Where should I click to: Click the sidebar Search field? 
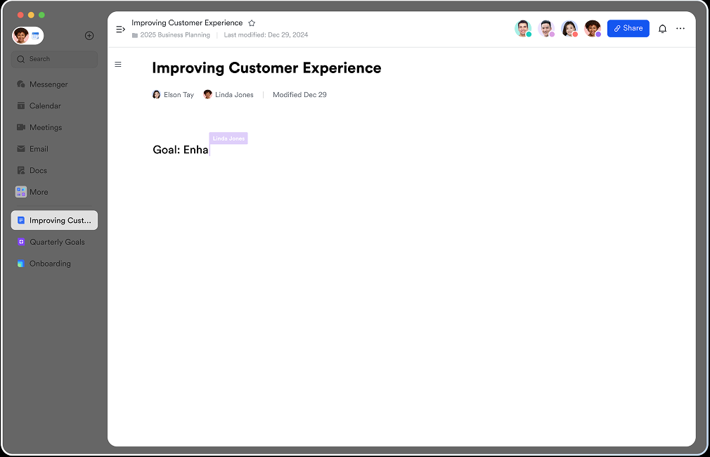coord(55,59)
